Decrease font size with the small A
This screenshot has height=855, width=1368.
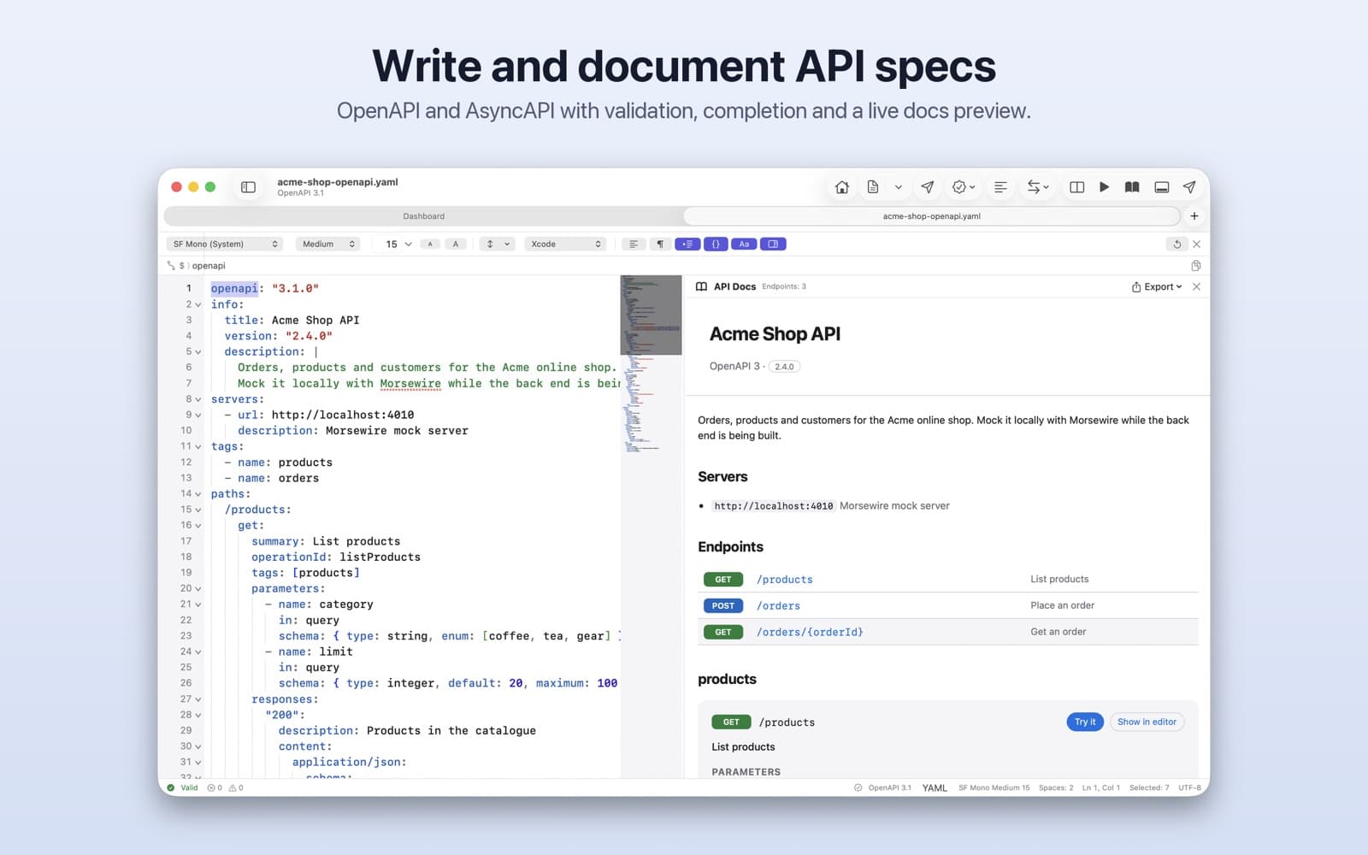(x=430, y=245)
